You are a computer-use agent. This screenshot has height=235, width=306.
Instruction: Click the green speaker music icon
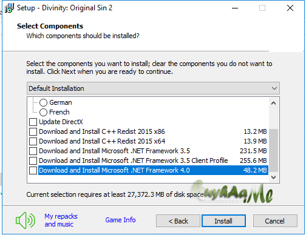(25, 220)
